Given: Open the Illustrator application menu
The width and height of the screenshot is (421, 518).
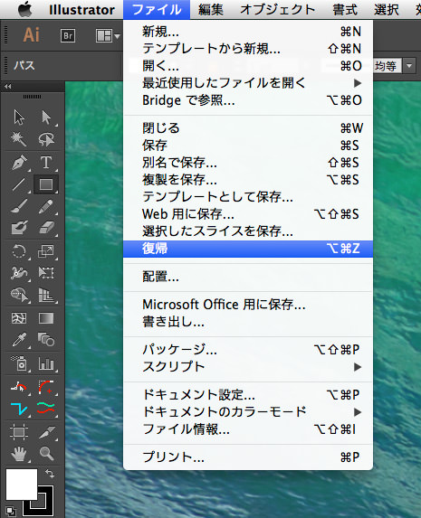Looking at the screenshot, I should tap(81, 10).
